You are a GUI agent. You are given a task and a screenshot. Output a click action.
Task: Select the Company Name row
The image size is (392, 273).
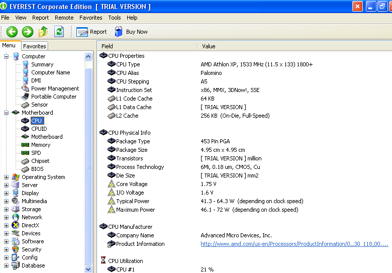click(245, 235)
